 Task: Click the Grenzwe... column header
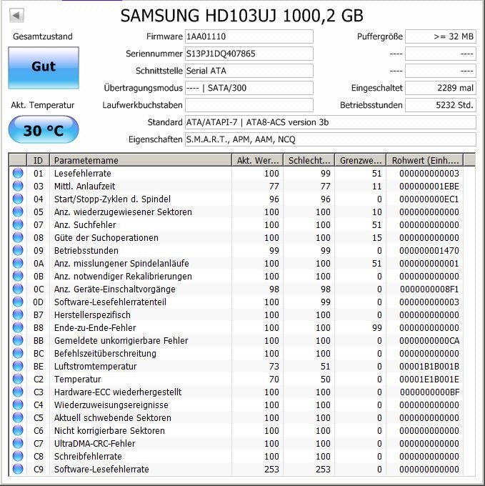point(361,160)
